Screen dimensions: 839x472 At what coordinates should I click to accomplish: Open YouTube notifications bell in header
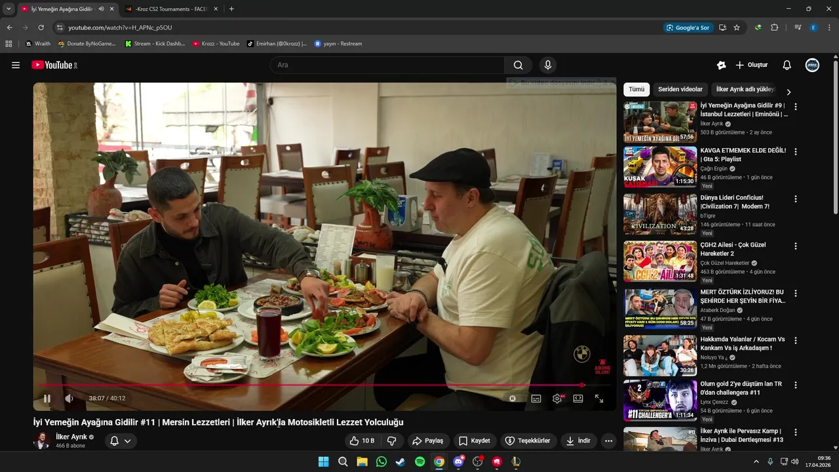pyautogui.click(x=787, y=65)
